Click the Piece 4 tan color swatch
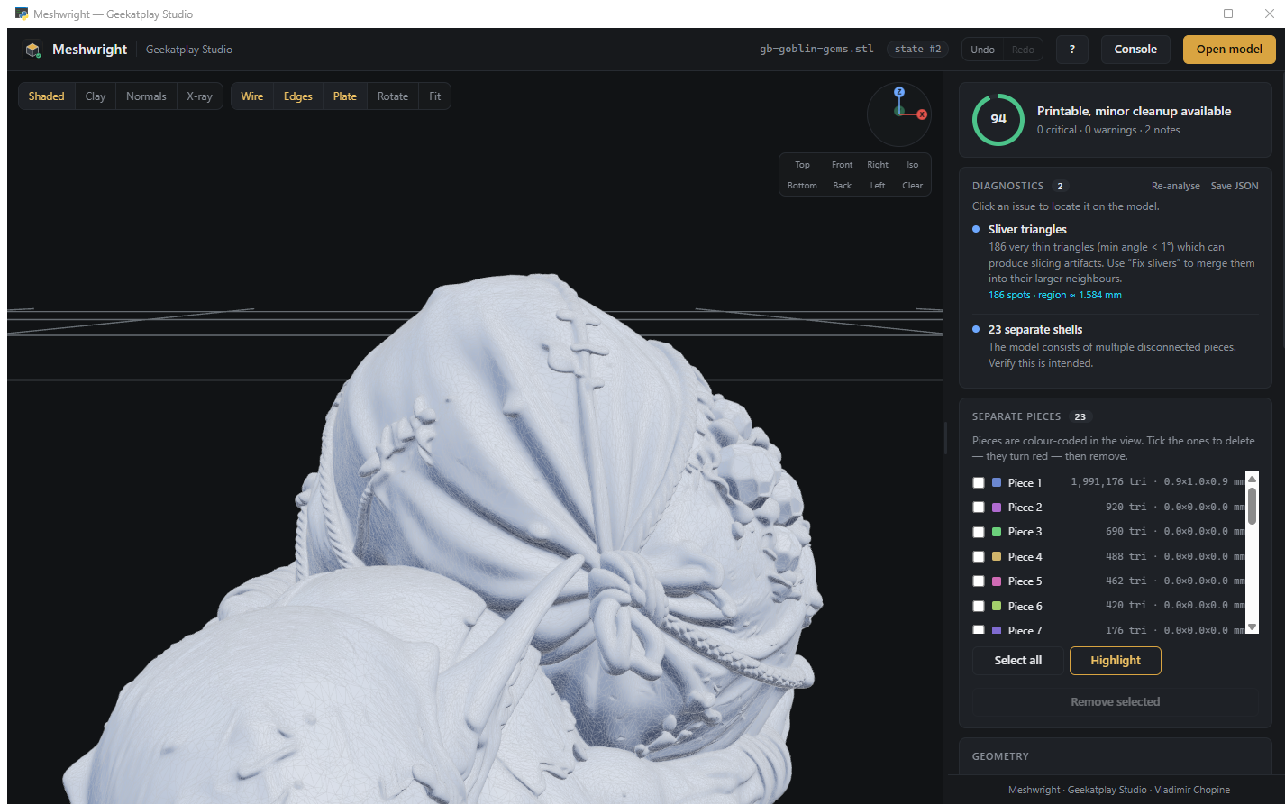This screenshot has height=805, width=1285. (x=997, y=557)
